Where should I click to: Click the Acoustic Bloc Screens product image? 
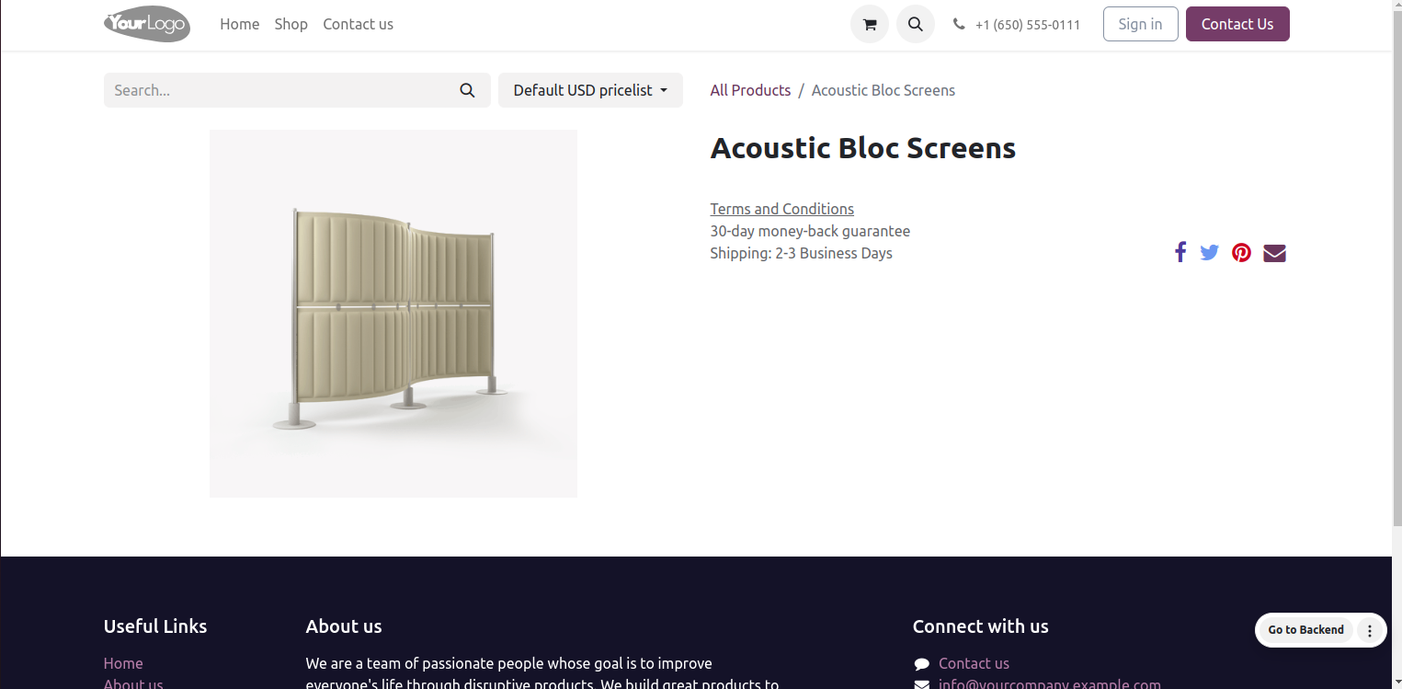[x=393, y=314]
